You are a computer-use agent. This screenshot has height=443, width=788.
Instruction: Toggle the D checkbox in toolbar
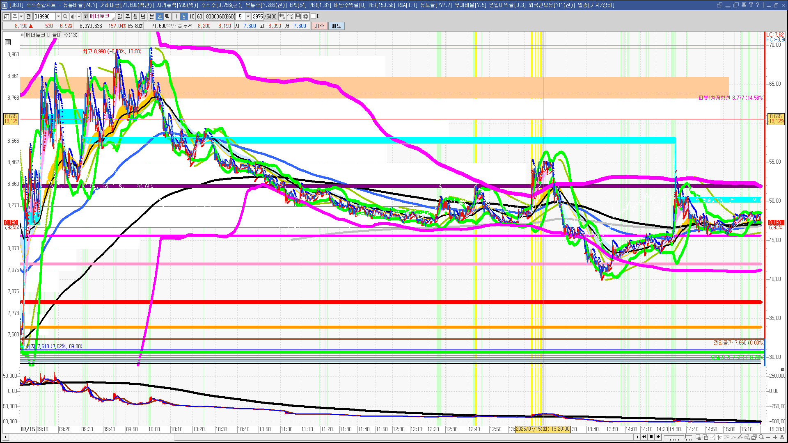pyautogui.click(x=314, y=16)
